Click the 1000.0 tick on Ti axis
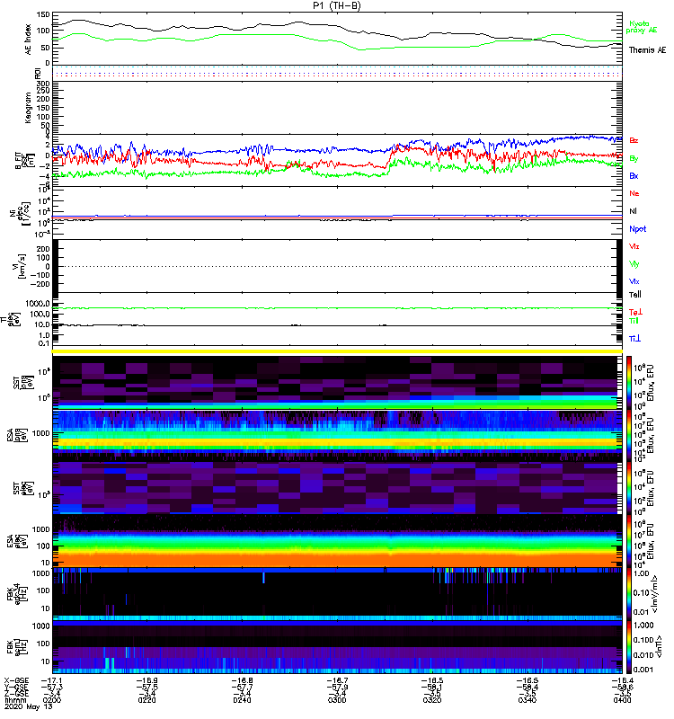 point(38,304)
